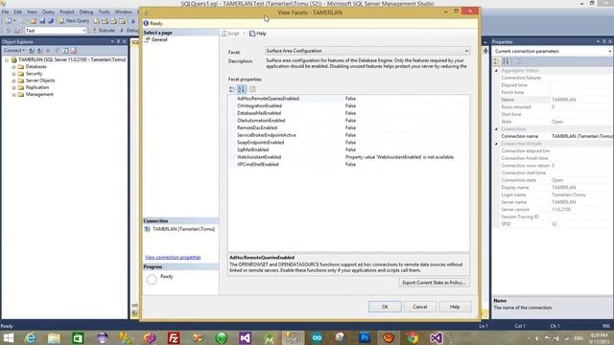Click the bottom Help button in View Facets
This screenshot has height=345, width=614.
[x=455, y=307]
